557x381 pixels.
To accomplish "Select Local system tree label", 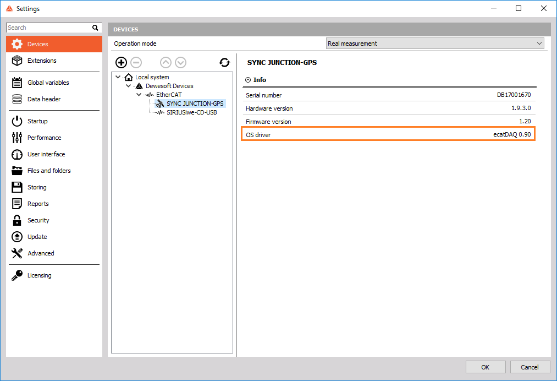I will 152,77.
